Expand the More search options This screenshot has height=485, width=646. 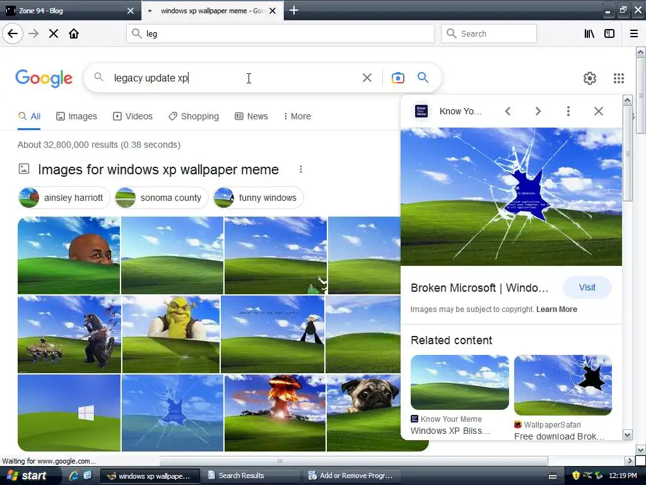click(297, 116)
